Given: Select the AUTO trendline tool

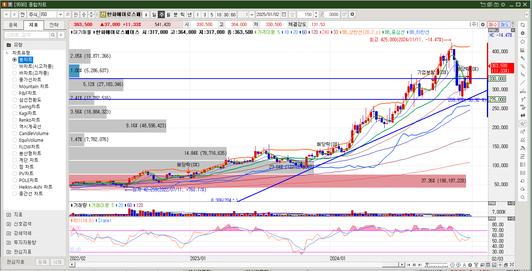Looking at the screenshot, I should tap(523, 91).
